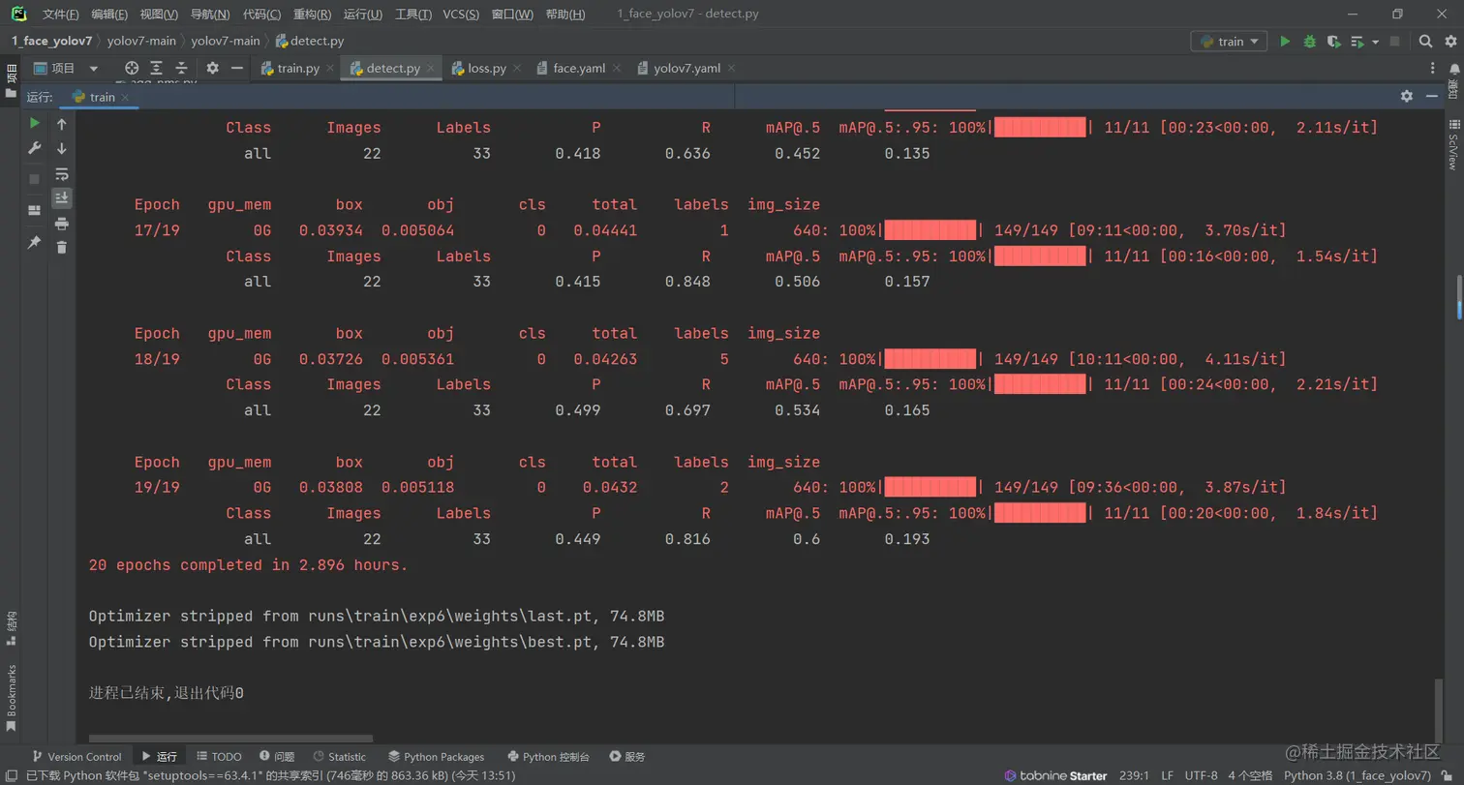Print console output with printer icon
Viewport: 1464px width, 785px height.
coord(62,224)
